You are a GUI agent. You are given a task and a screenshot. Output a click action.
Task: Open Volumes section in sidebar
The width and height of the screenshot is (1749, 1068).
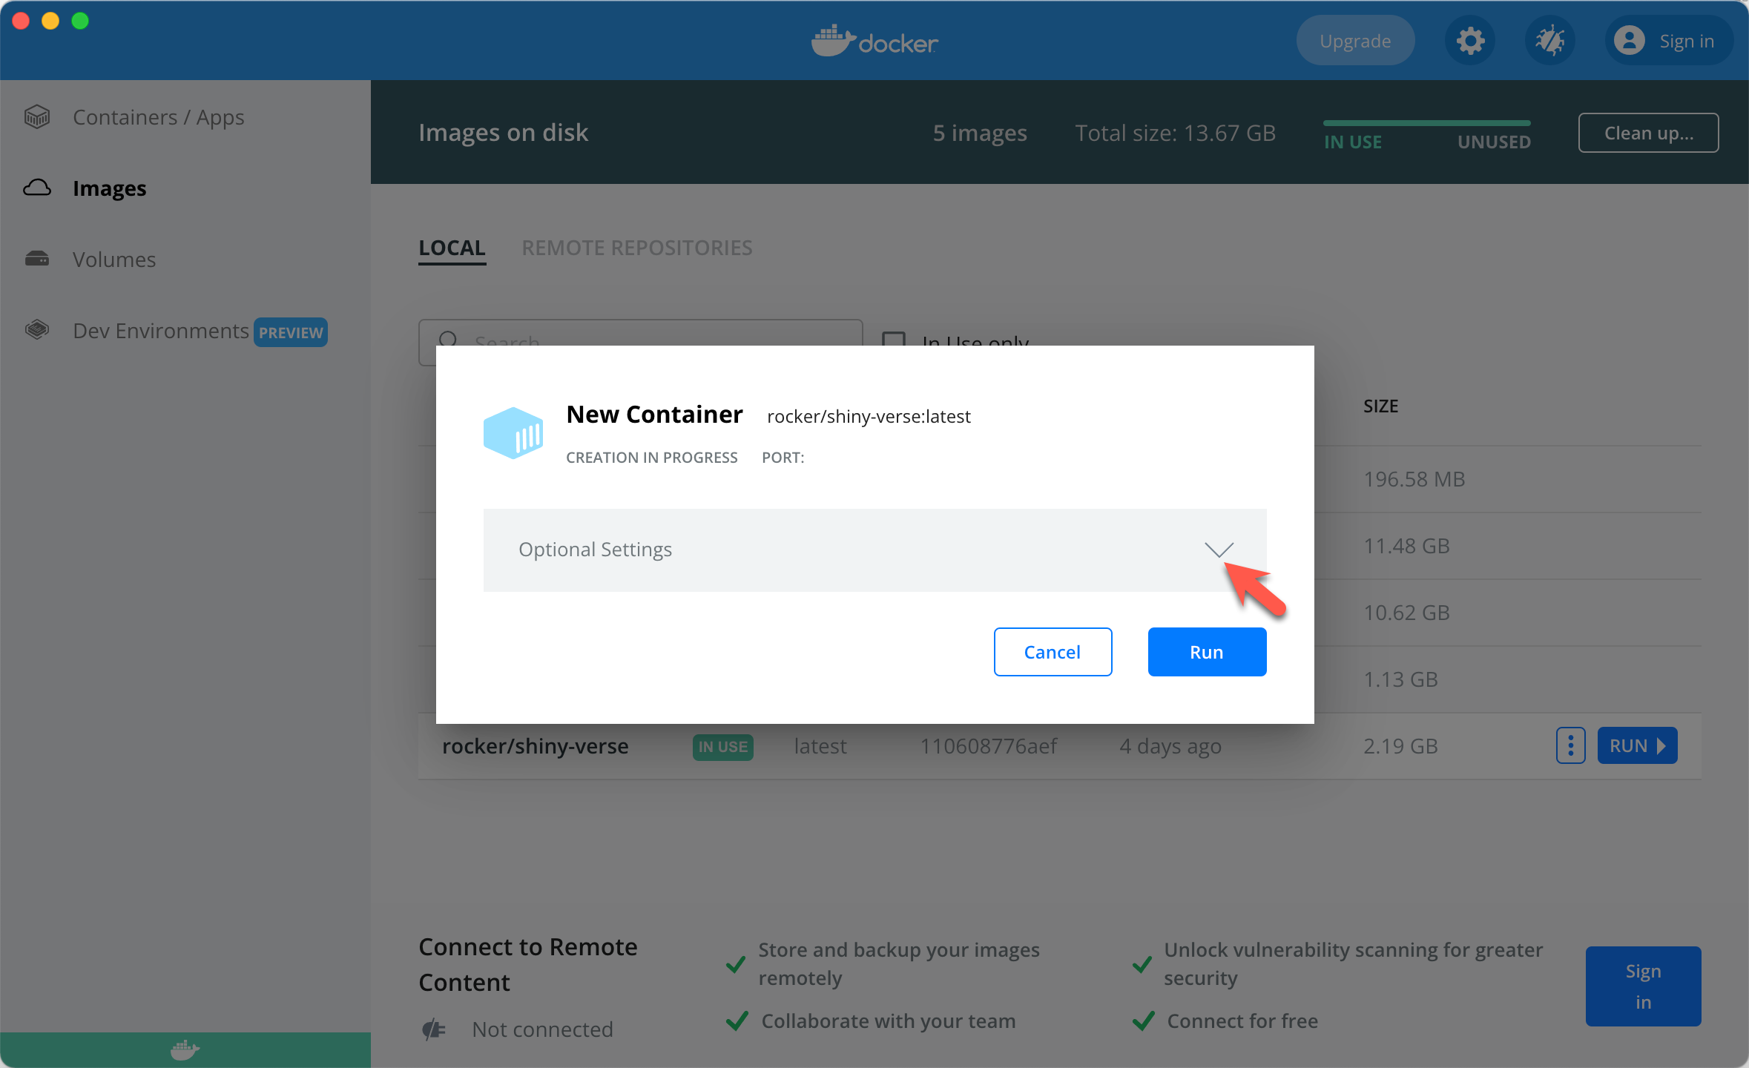(114, 260)
